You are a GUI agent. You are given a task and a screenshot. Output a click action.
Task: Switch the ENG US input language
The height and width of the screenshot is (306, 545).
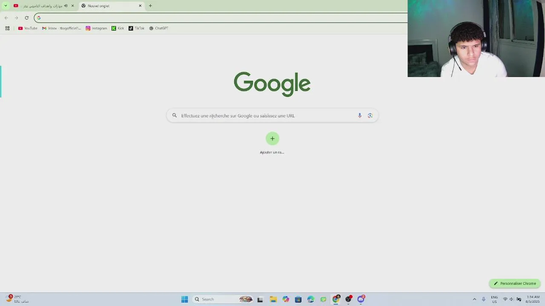[494, 300]
